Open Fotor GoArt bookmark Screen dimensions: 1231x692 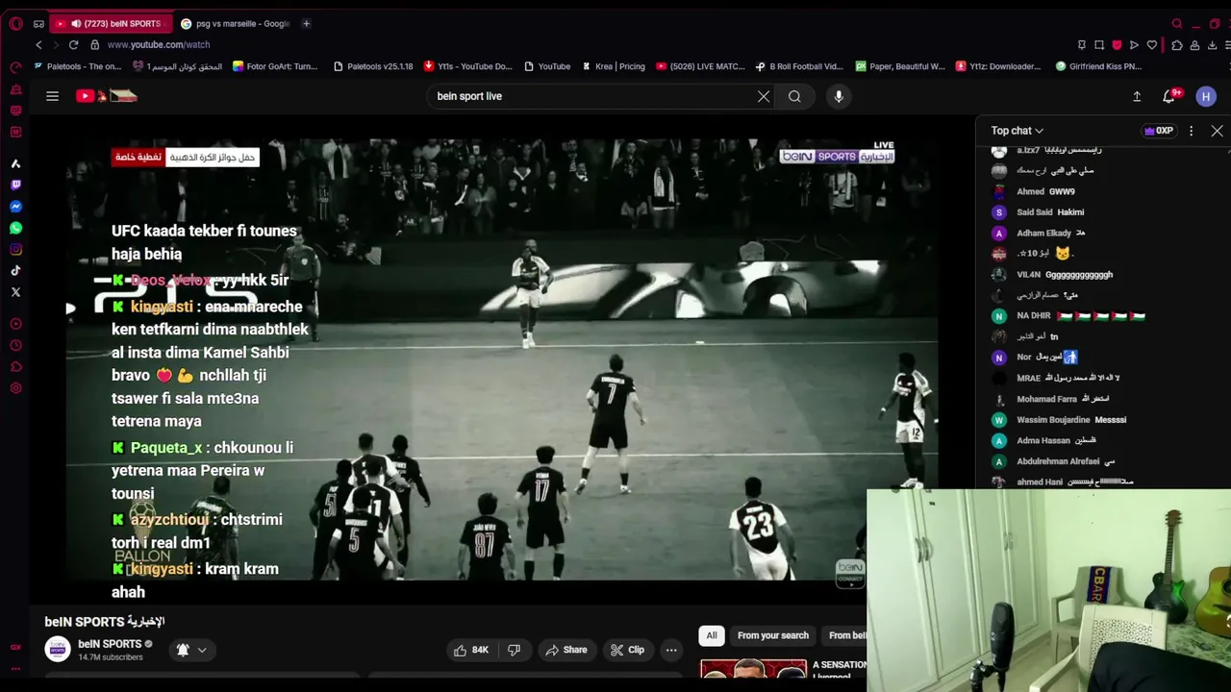(x=275, y=66)
